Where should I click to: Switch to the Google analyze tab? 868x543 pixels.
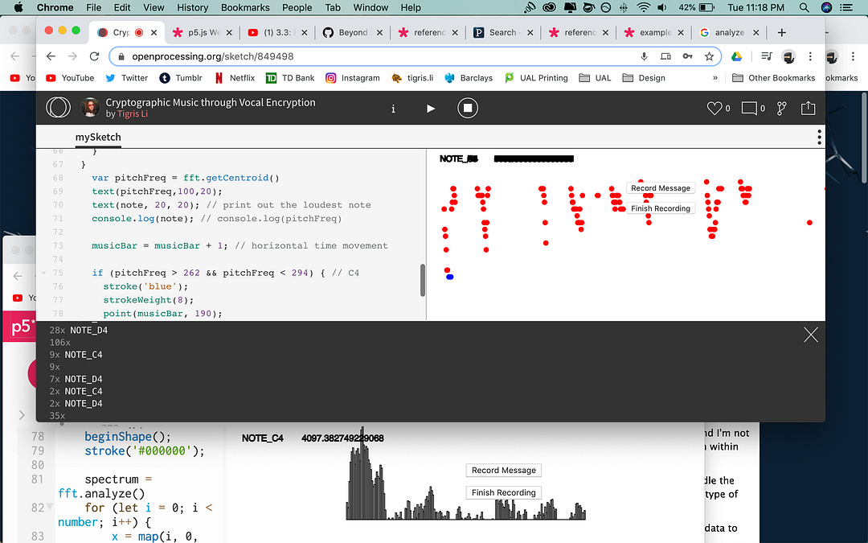[x=729, y=32]
